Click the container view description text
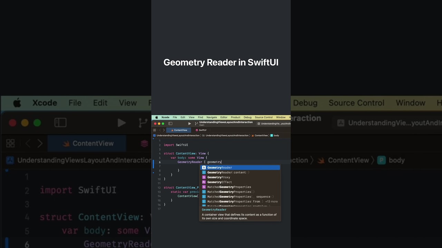 point(239,216)
